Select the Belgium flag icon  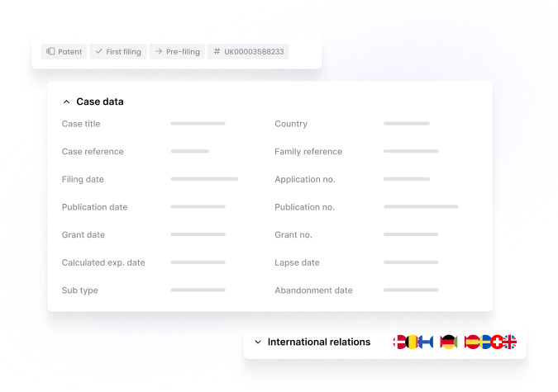point(413,342)
